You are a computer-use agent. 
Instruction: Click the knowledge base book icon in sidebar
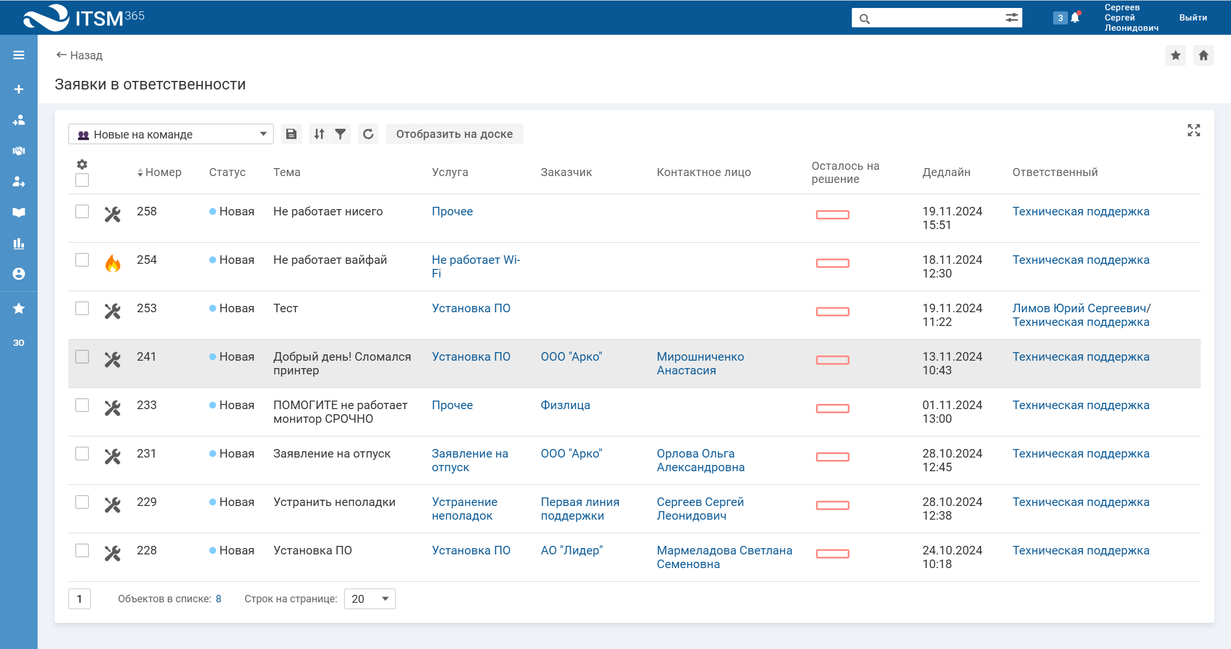point(18,212)
